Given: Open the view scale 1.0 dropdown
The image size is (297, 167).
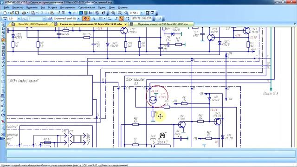Looking at the screenshot, I should click(x=19, y=19).
